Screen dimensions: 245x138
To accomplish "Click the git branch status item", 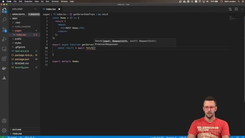I will click(x=12, y=137).
